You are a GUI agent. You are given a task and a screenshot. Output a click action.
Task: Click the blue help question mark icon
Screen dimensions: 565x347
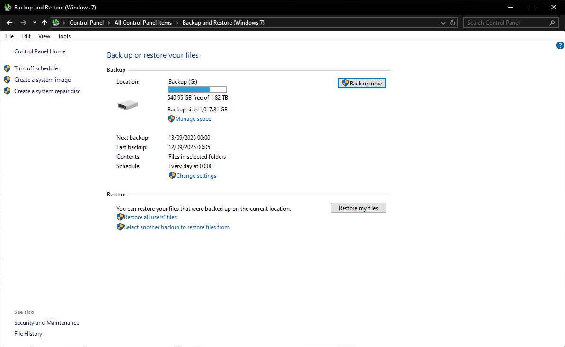[x=560, y=46]
